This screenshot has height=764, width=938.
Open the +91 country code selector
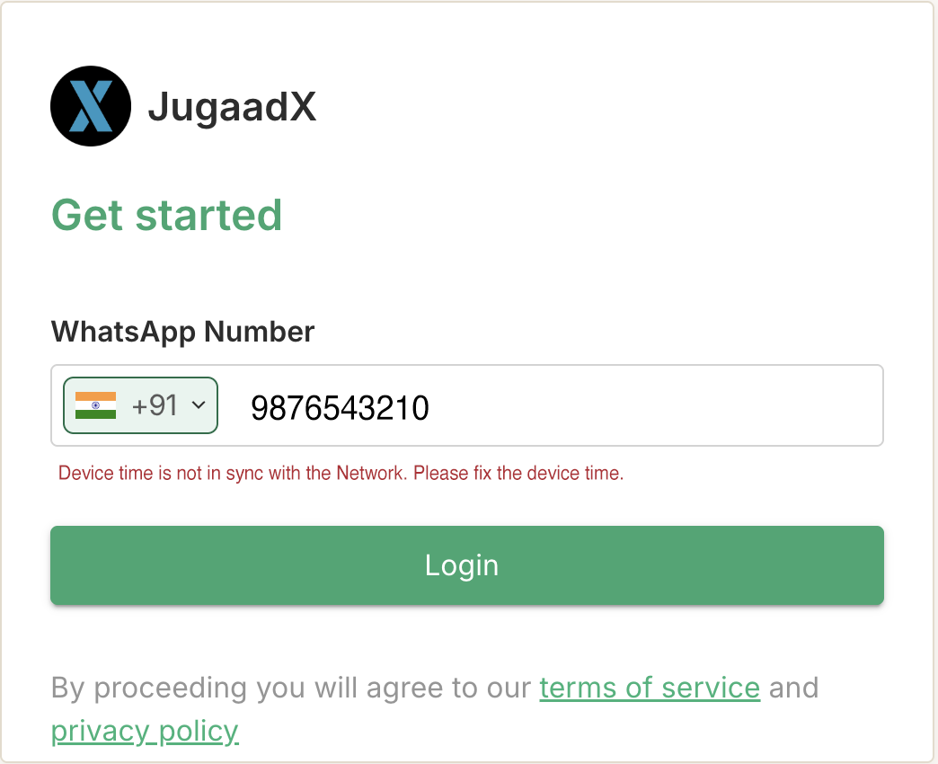point(141,405)
